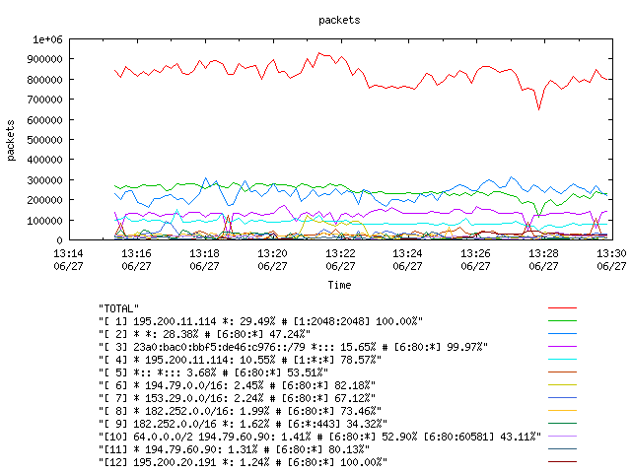631x473 pixels.
Task: Click the 13:28 time axis label
Action: tap(543, 260)
